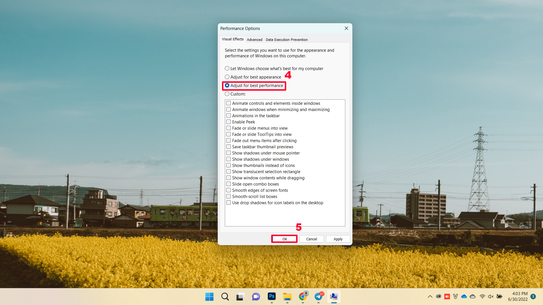Click the Apply button
Image resolution: width=543 pixels, height=305 pixels.
click(x=338, y=239)
